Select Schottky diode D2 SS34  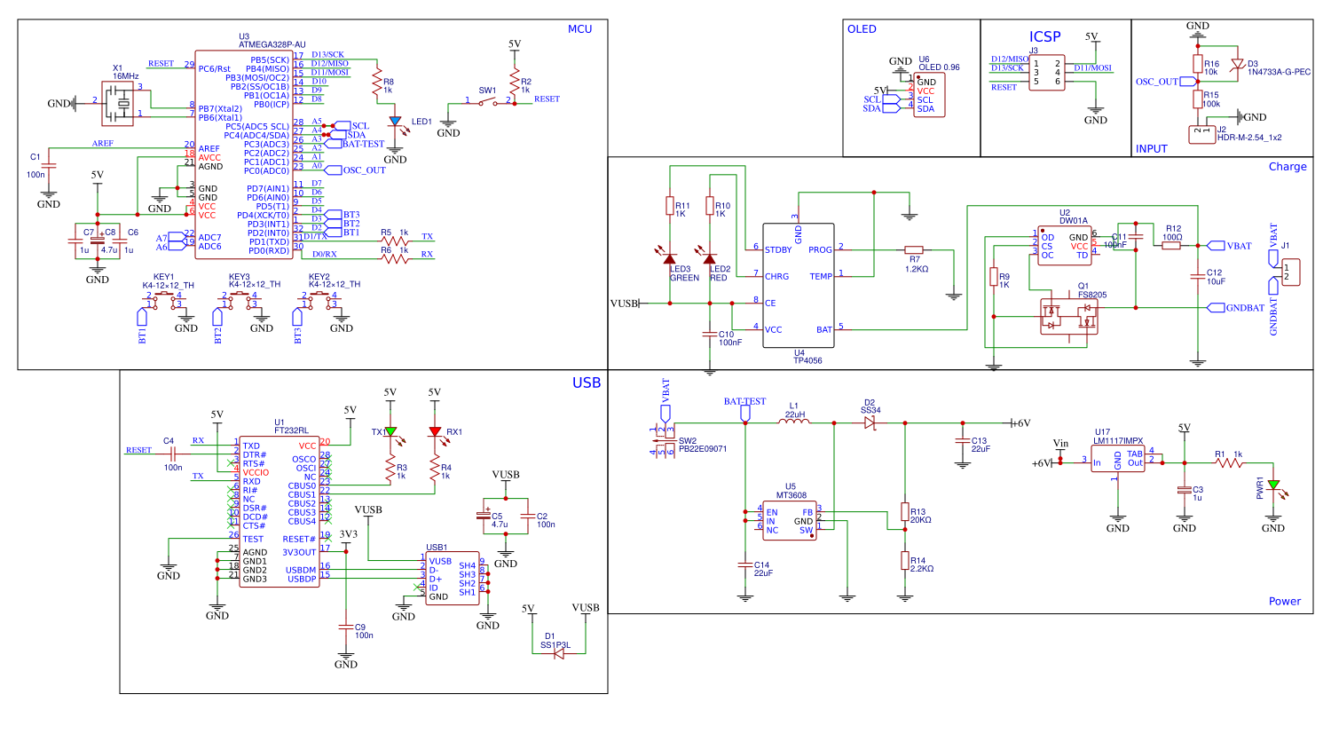(x=870, y=423)
